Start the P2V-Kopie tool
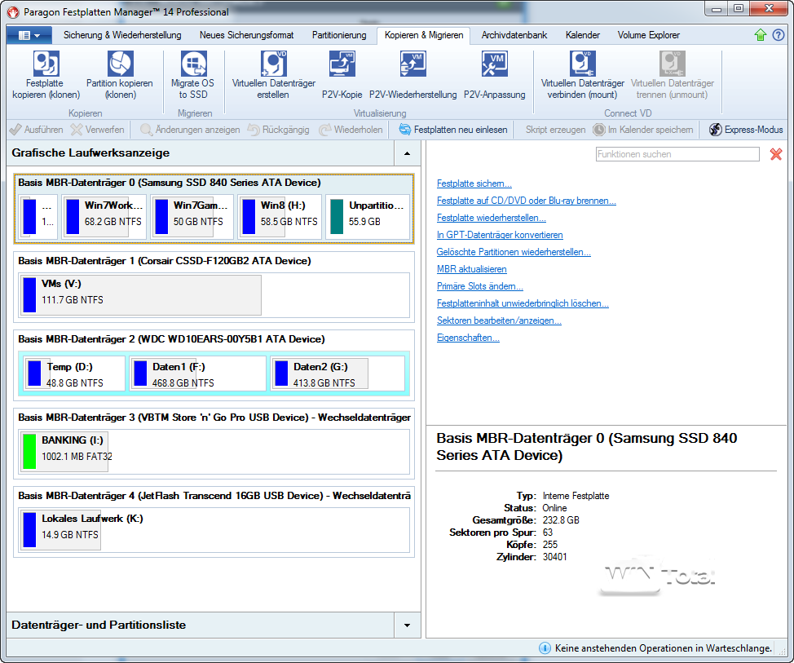The width and height of the screenshot is (794, 663). (342, 64)
